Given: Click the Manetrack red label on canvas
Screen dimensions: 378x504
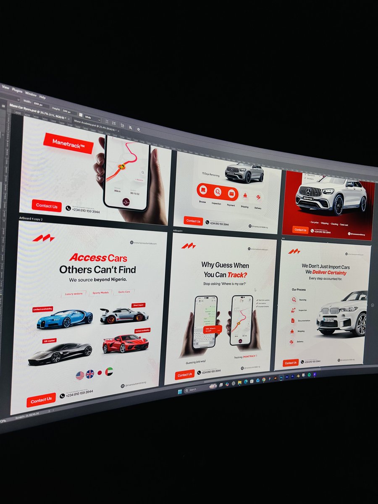Looking at the screenshot, I should 68,143.
